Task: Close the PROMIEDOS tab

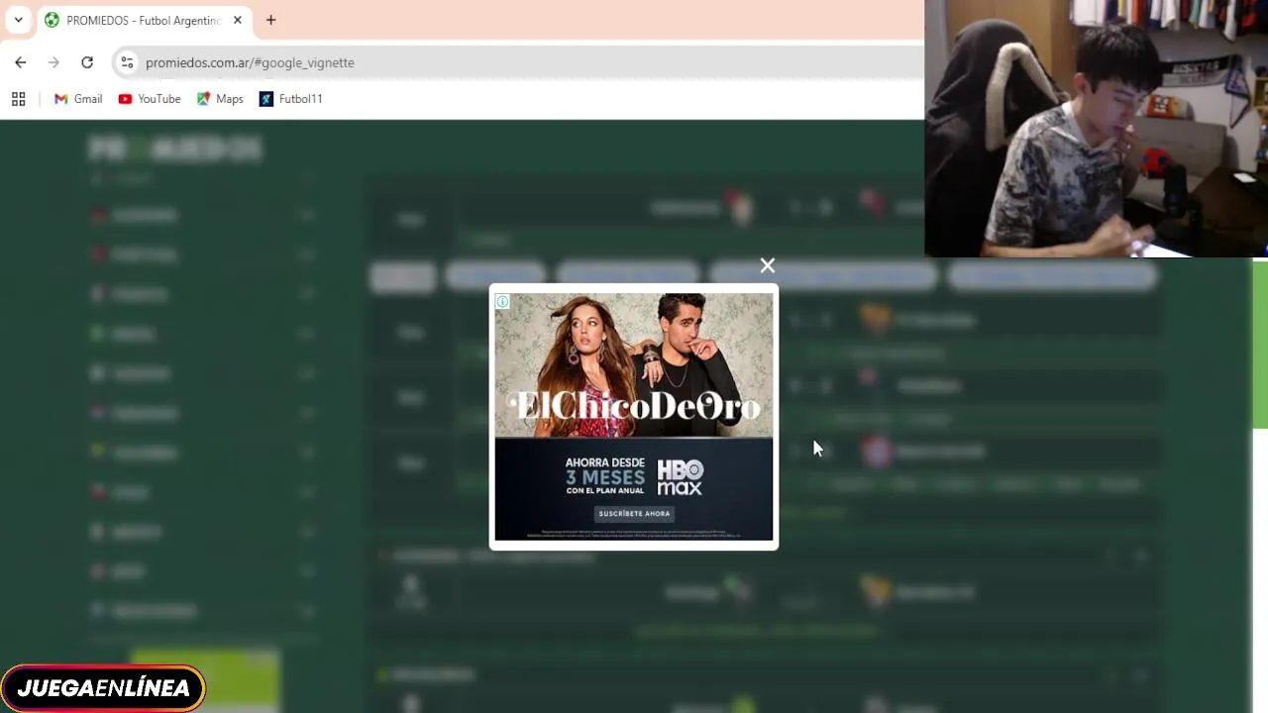Action: tap(238, 20)
